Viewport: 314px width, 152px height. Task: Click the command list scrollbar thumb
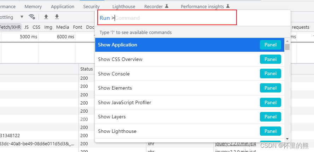click(287, 47)
